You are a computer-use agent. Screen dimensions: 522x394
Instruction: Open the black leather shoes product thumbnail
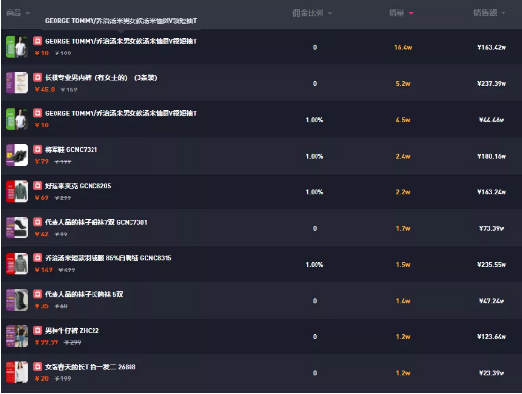tap(17, 156)
